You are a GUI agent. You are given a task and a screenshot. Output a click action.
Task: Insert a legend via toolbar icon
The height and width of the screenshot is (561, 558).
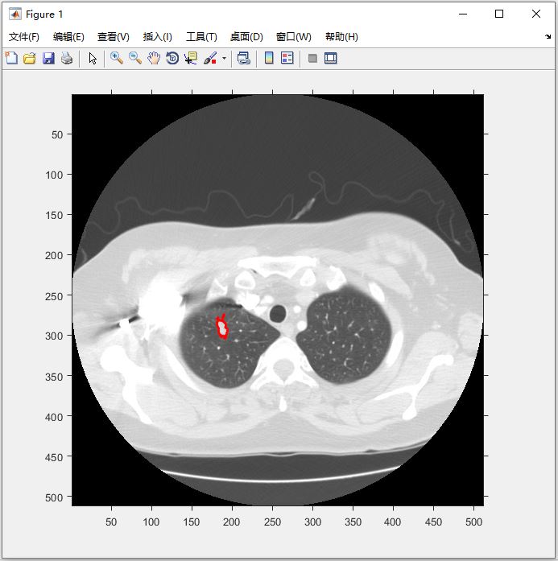click(x=287, y=58)
